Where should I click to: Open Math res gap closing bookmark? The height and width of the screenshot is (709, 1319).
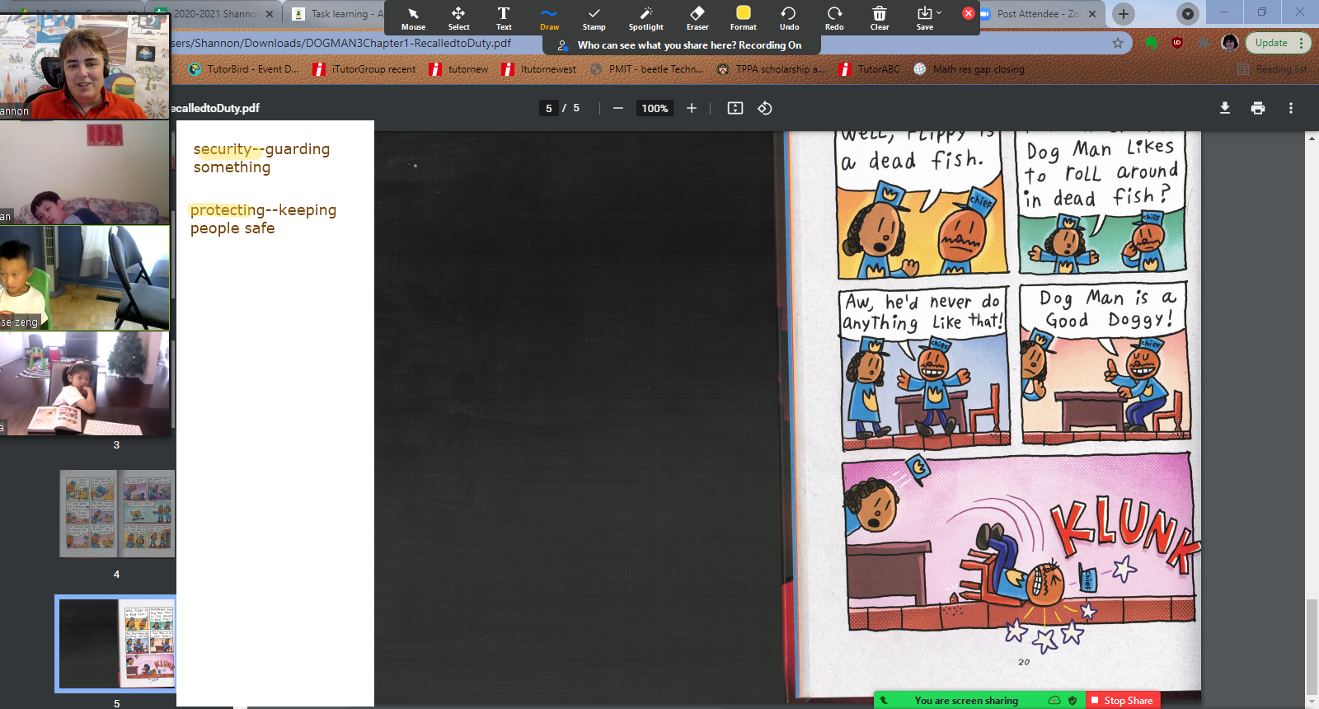(x=969, y=69)
